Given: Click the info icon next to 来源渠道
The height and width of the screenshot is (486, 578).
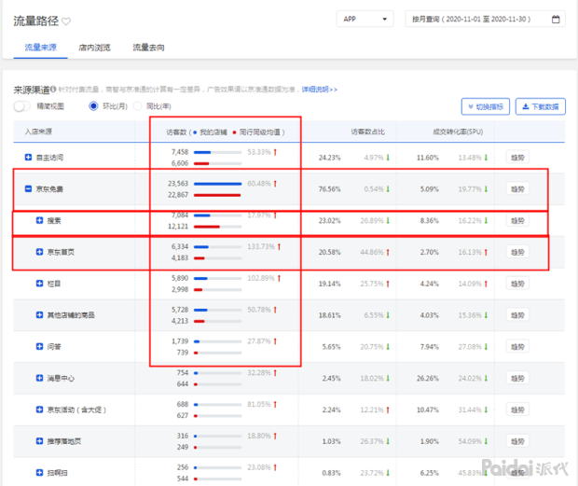Looking at the screenshot, I should [x=53, y=90].
